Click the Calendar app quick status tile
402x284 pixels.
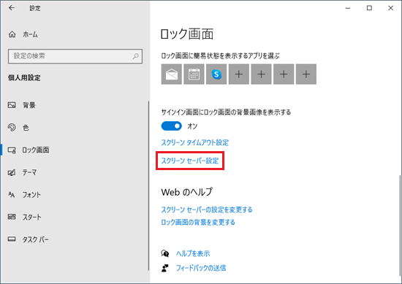(194, 74)
